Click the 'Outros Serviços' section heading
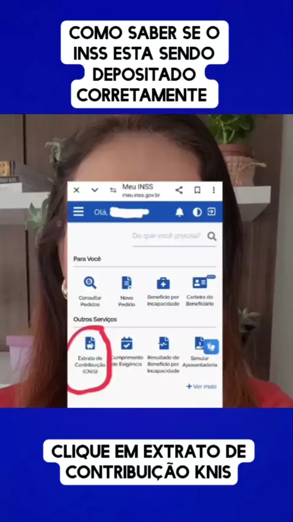Screen dimensions: 293x522 (95, 319)
